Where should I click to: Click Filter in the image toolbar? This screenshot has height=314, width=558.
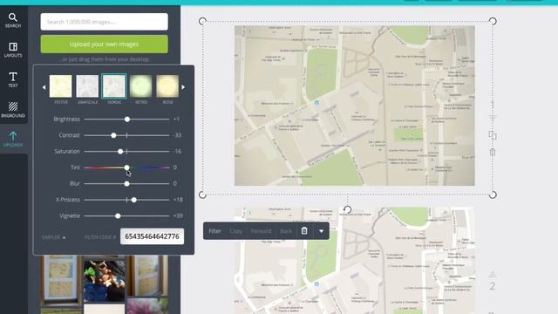point(214,231)
